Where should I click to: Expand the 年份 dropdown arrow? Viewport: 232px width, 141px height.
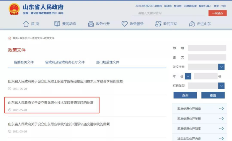pos(188,76)
